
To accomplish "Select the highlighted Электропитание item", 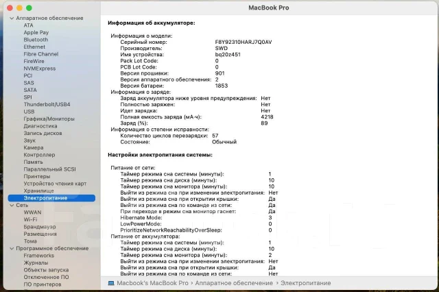I will [x=51, y=198].
